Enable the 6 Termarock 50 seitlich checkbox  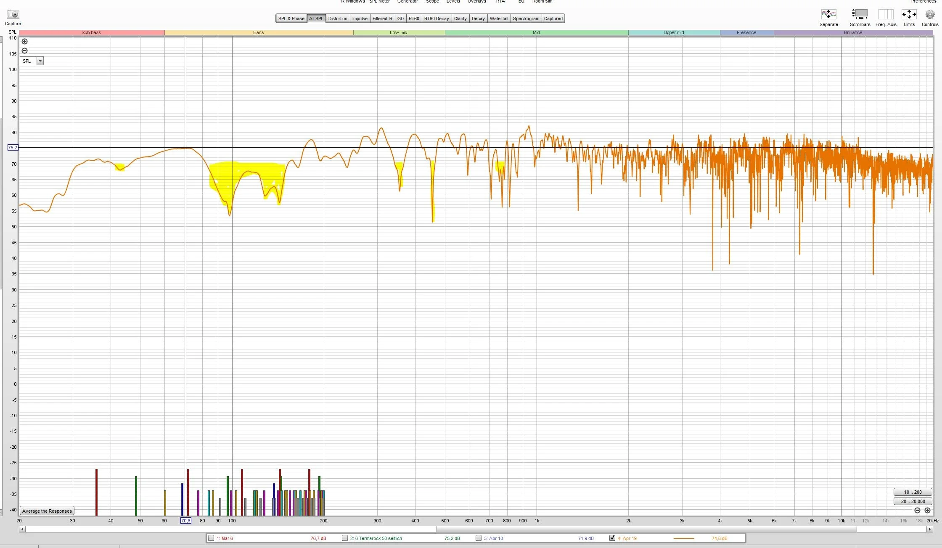[345, 538]
